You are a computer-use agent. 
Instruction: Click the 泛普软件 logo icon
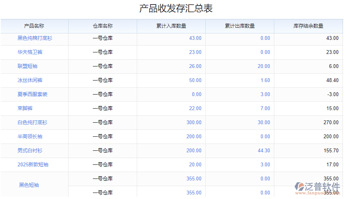click(x=299, y=187)
